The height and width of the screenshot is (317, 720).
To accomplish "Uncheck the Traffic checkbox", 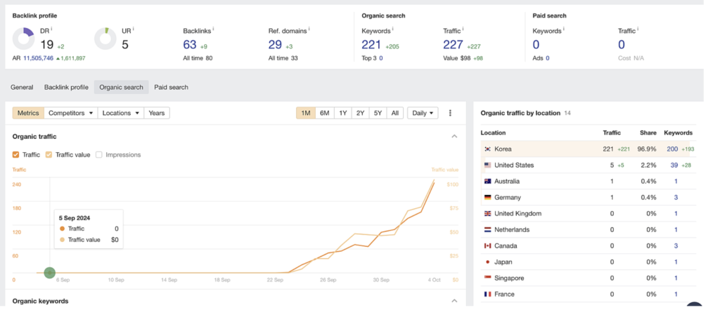I will pyautogui.click(x=15, y=155).
